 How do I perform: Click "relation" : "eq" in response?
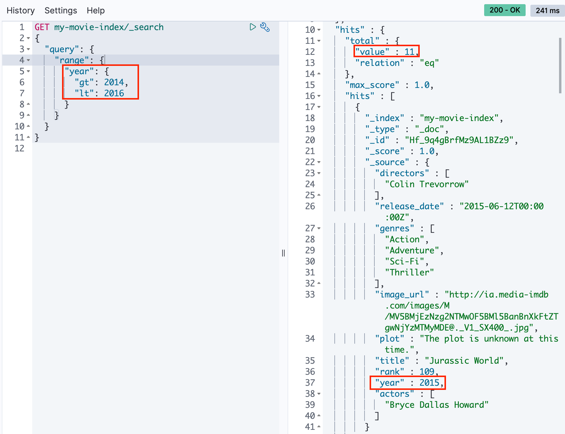pos(397,63)
